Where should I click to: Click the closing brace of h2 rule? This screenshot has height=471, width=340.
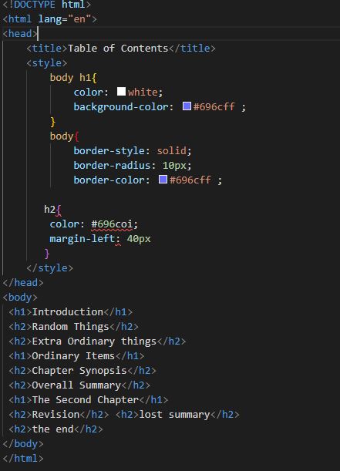point(47,254)
